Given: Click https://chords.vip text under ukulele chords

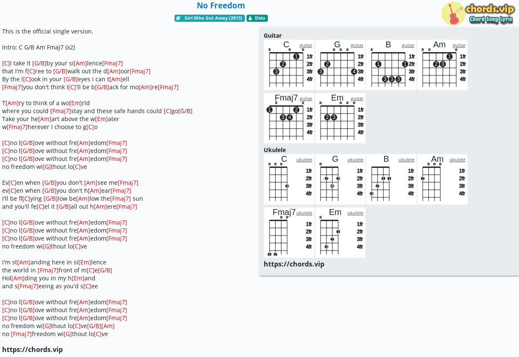Looking at the screenshot, I should point(294,264).
